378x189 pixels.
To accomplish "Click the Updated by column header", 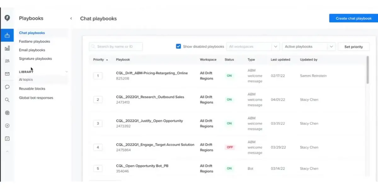I will tap(309, 60).
